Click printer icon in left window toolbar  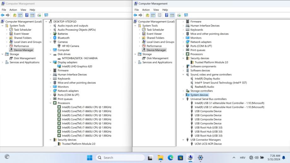tap(39, 15)
